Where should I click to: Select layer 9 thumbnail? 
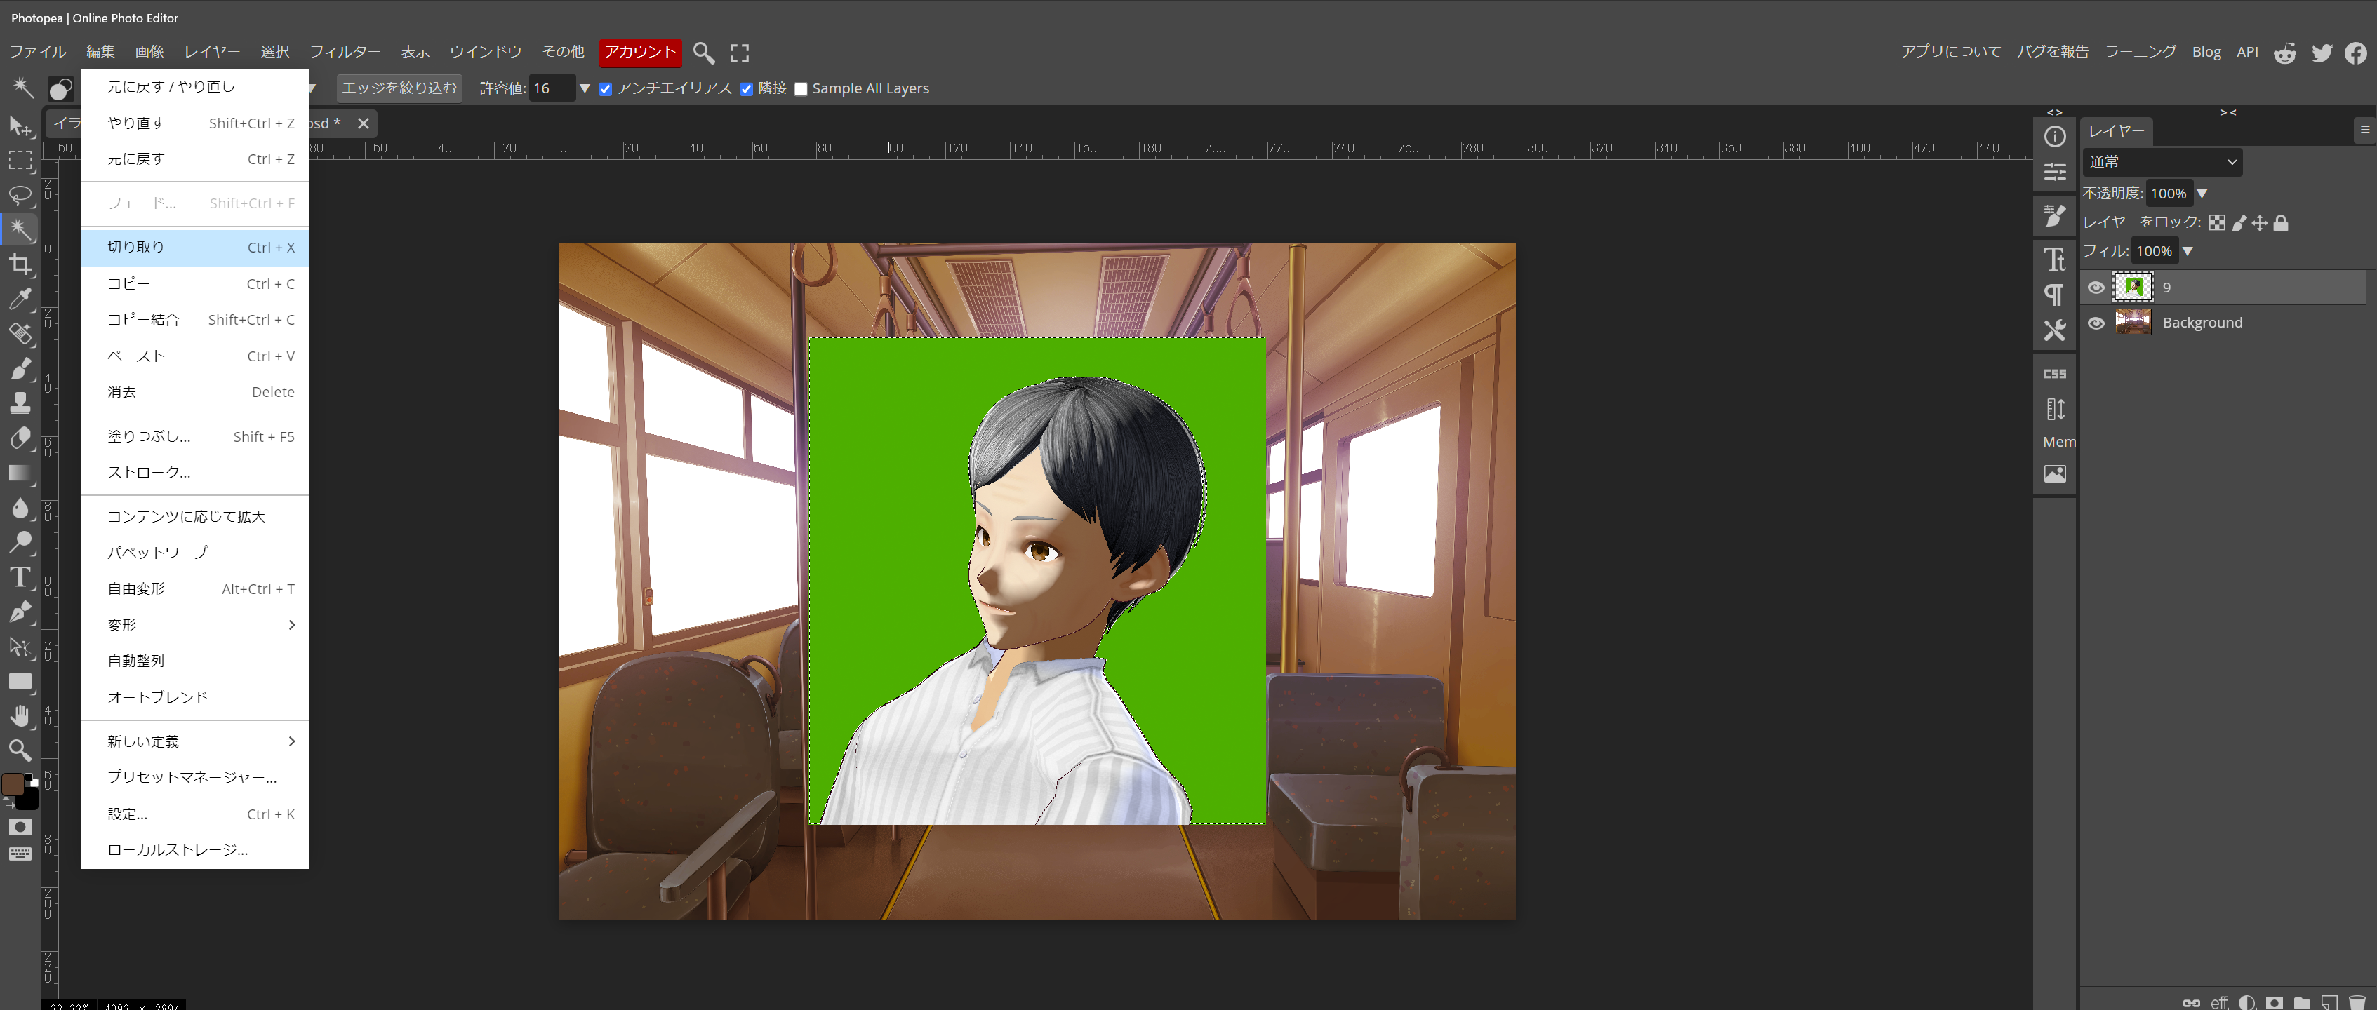(x=2133, y=287)
